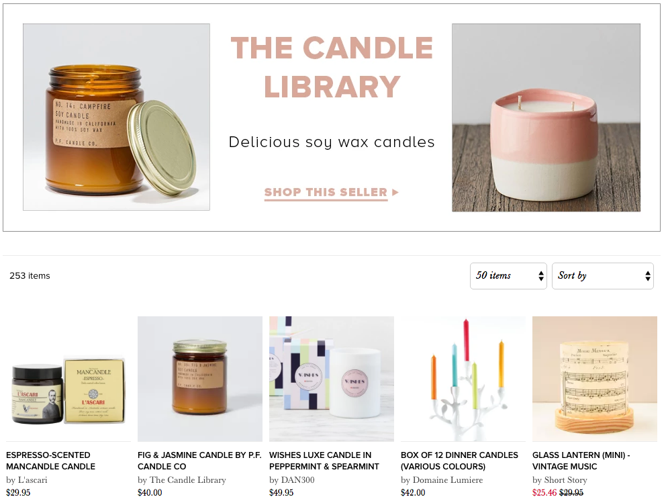This screenshot has width=666, height=503.
Task: Open the 50 items per page dropdown
Action: [508, 276]
